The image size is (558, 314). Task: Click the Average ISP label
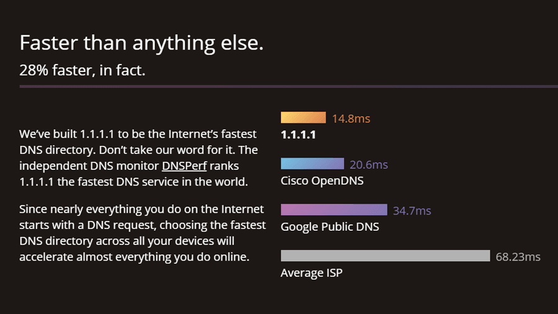[311, 273]
